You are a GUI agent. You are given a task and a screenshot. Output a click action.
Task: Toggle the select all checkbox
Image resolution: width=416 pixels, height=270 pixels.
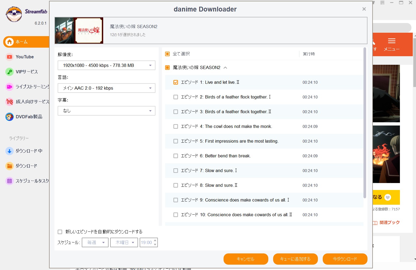(168, 54)
